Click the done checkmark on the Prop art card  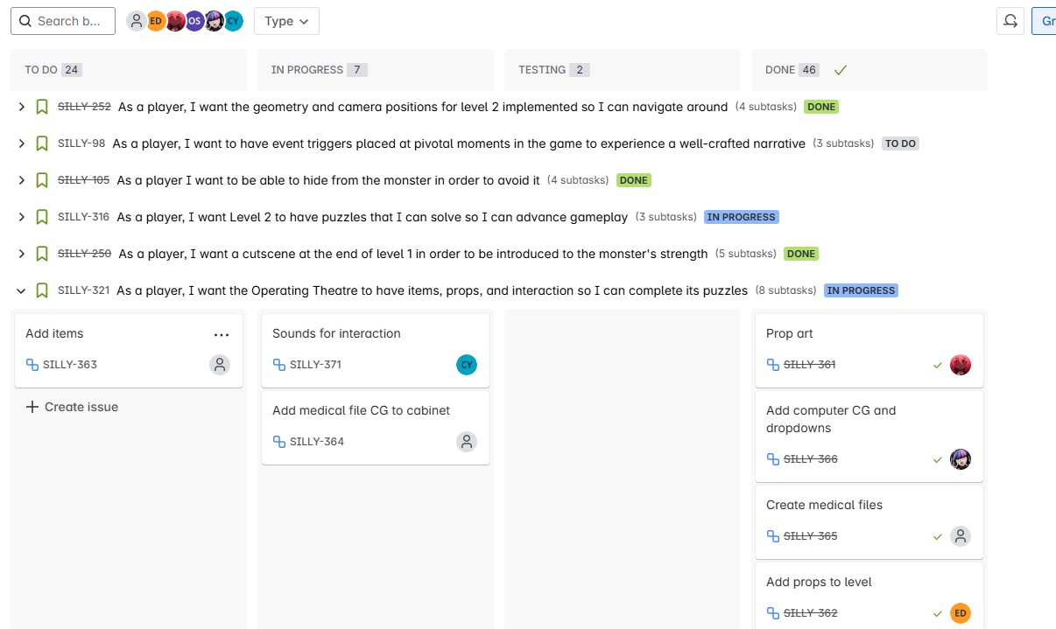[x=937, y=365]
